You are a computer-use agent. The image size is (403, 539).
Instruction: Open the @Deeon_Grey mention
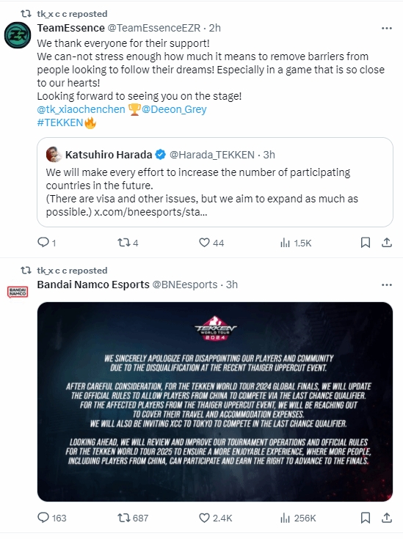pos(174,109)
